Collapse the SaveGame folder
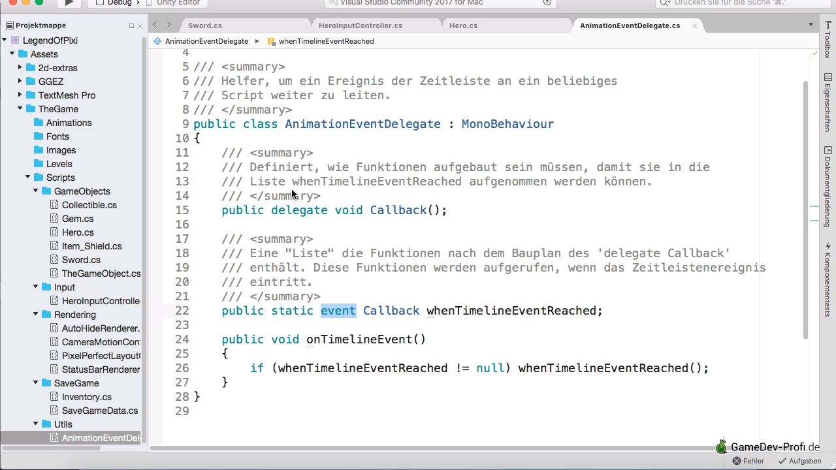 coord(35,383)
